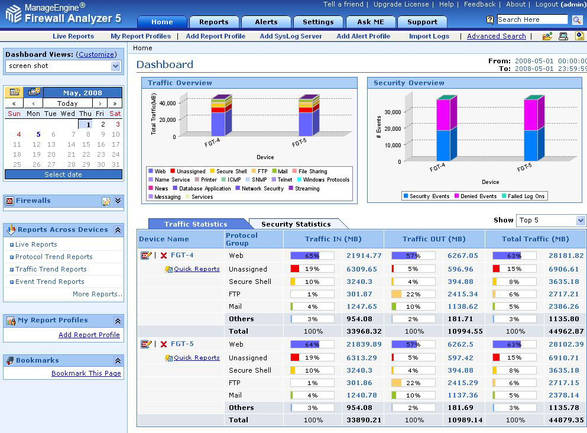Open the Alerts menu tab
Viewport: 587px width, 433px height.
pyautogui.click(x=266, y=21)
